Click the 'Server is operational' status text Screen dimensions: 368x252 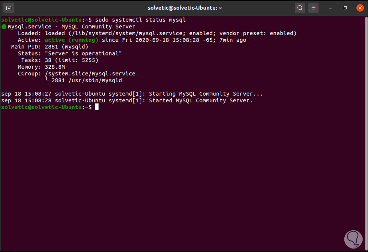(83, 54)
